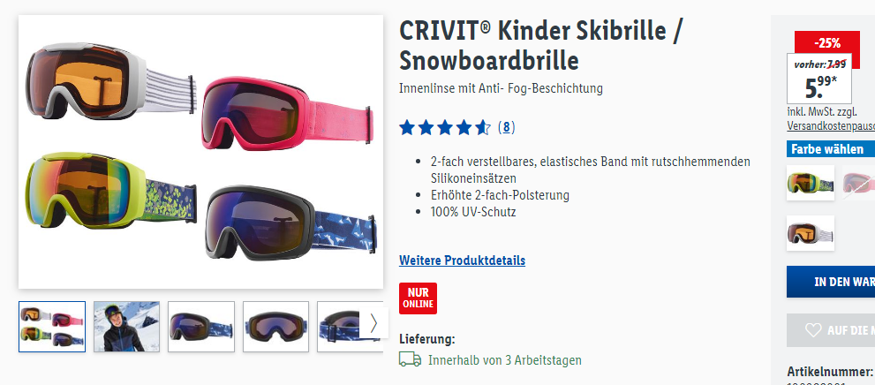The width and height of the screenshot is (875, 385).
Task: Click the red NUR ONLINE badge
Action: (418, 298)
